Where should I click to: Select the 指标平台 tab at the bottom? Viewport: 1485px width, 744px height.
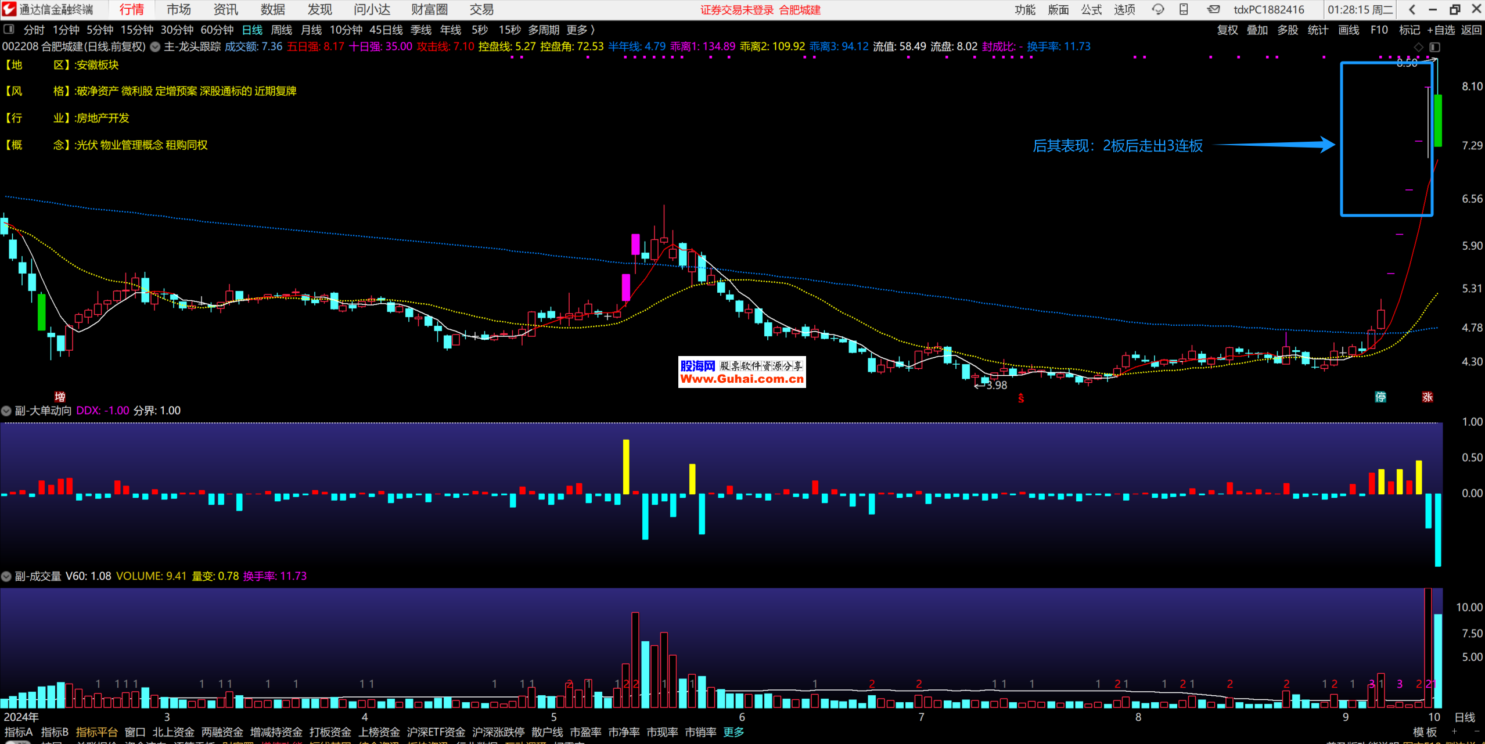coord(96,732)
